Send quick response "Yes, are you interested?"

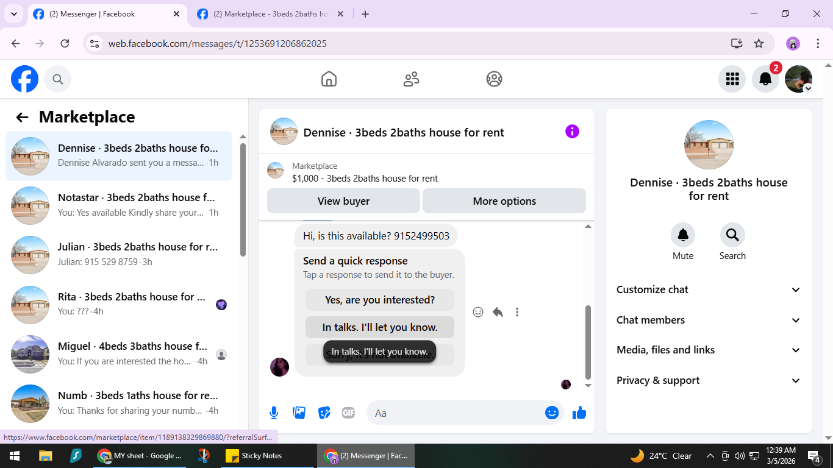click(380, 300)
